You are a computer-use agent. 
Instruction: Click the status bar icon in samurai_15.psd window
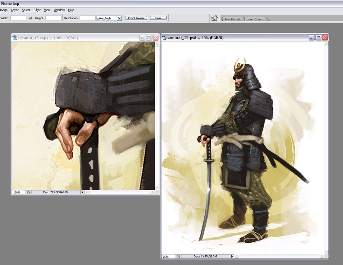point(178,256)
